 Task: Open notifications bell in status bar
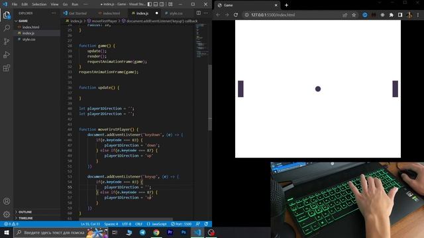coord(206,224)
